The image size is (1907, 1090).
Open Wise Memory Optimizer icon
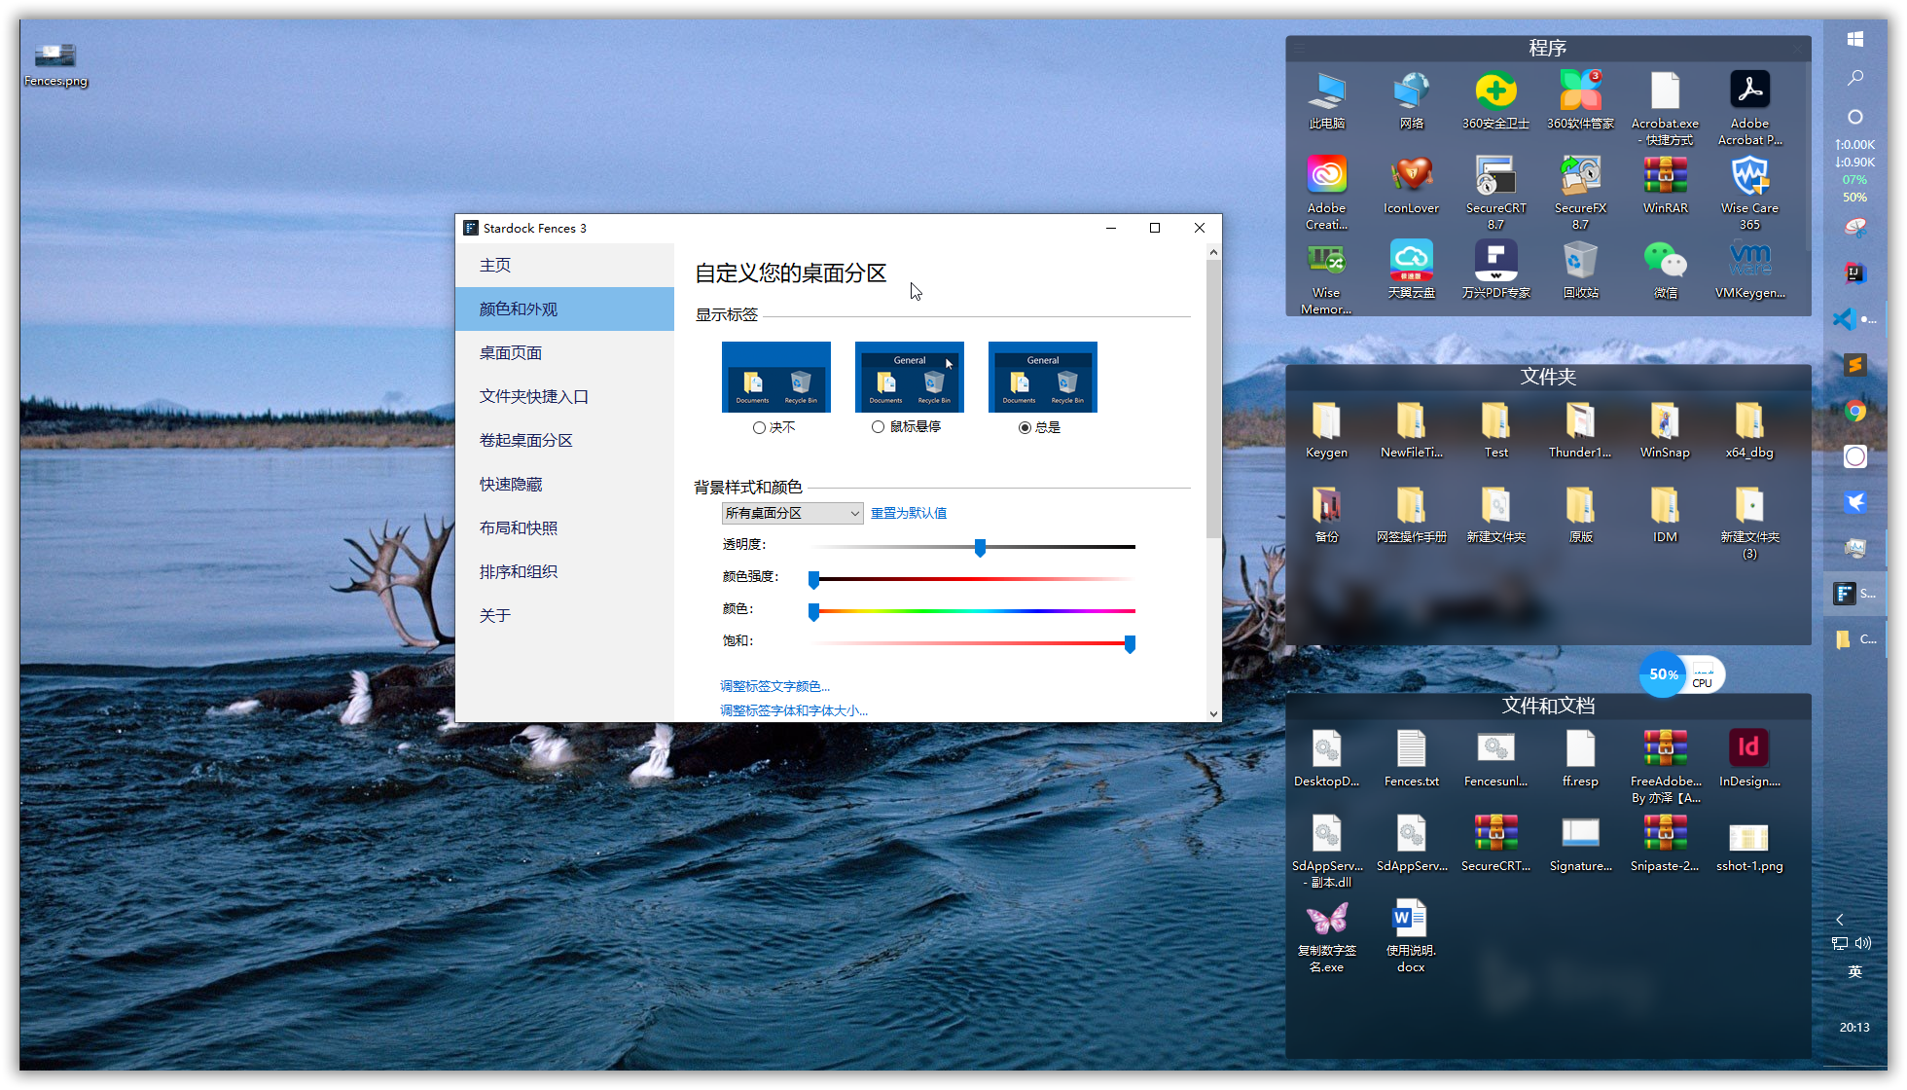pos(1326,276)
